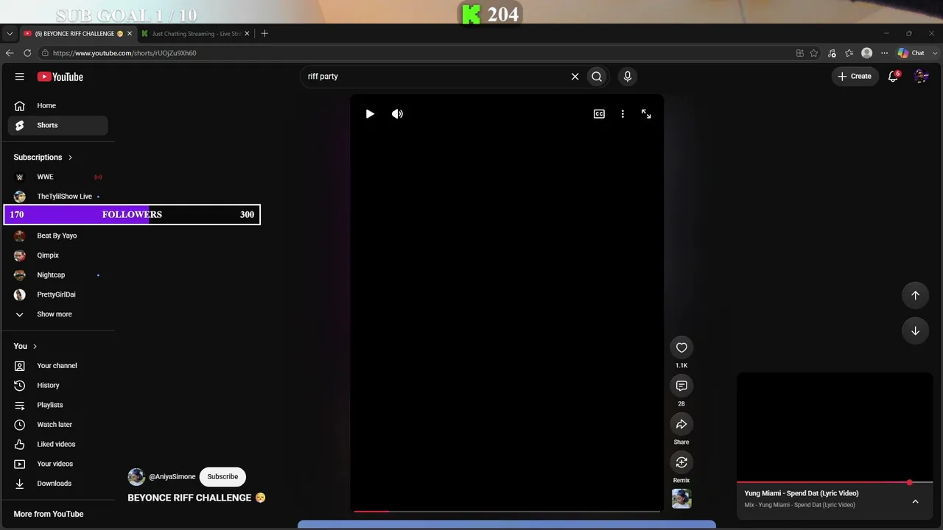The height and width of the screenshot is (530, 943).
Task: Toggle closed captions on the Short
Action: tap(599, 114)
